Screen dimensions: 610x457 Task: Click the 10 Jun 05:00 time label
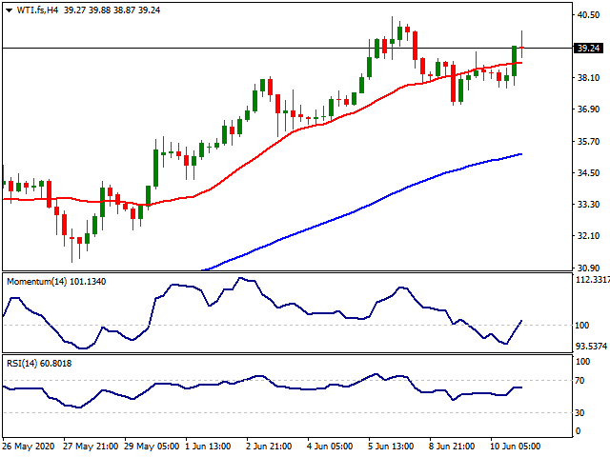coord(515,447)
